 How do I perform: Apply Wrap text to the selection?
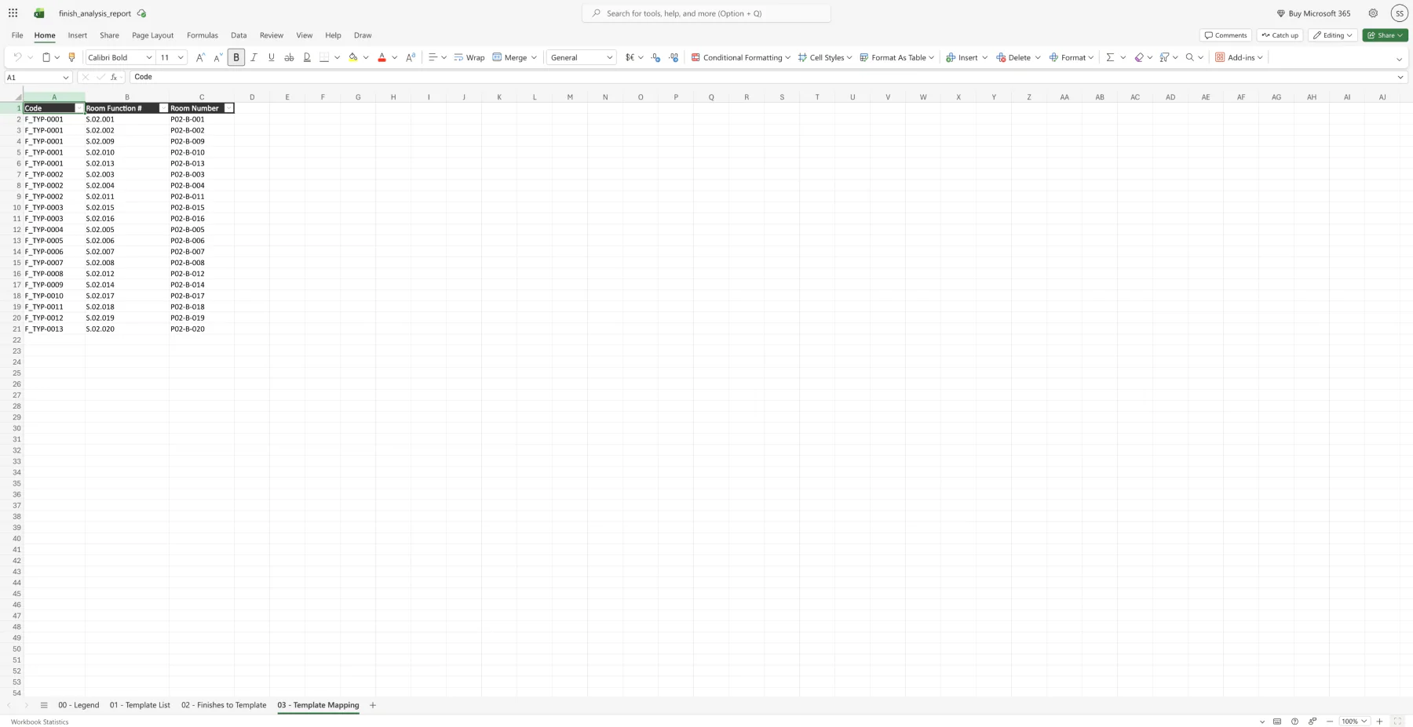(x=469, y=56)
